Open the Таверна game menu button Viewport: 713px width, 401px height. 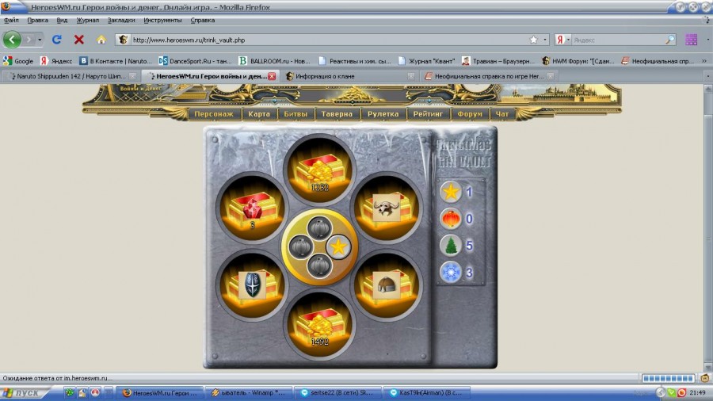point(337,113)
